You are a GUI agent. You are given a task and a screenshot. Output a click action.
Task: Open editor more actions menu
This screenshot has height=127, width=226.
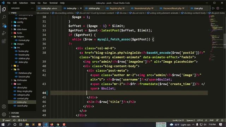click(222, 8)
